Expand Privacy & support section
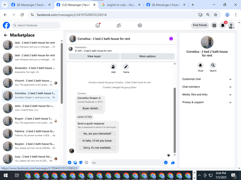The height and width of the screenshot is (180, 241). [207, 102]
